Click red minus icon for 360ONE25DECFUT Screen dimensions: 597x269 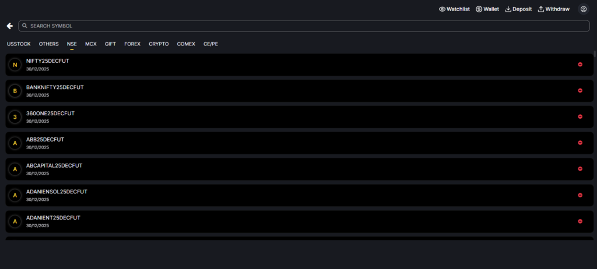pos(580,116)
